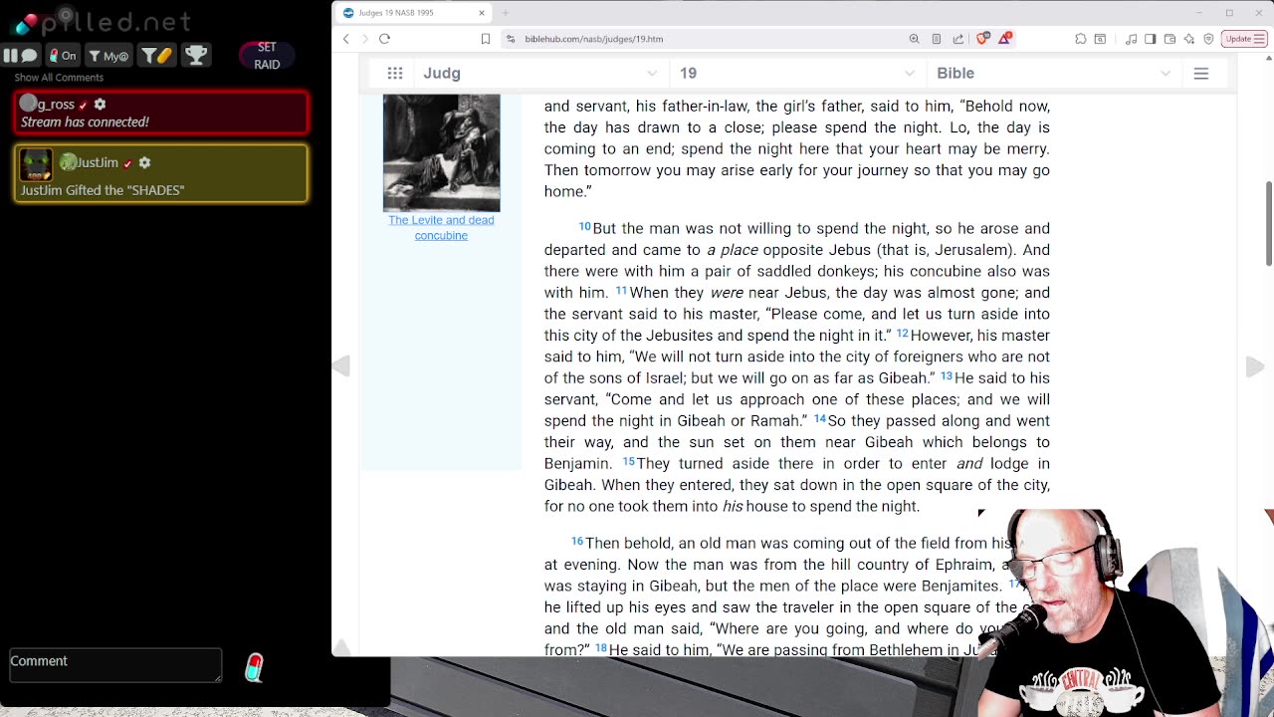This screenshot has width=1274, height=717.
Task: Open 'The Levite and dead concubine' link
Action: point(441,228)
